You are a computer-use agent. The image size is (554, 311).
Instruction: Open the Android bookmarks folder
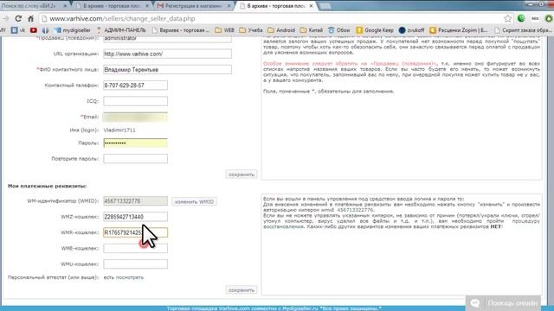click(x=281, y=30)
